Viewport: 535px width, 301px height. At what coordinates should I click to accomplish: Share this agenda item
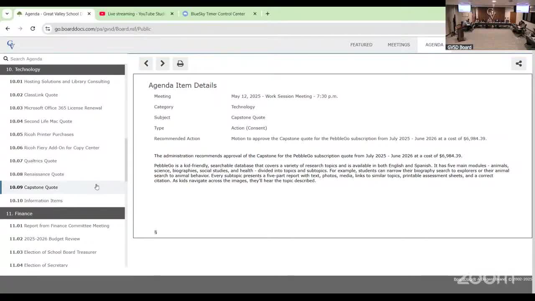(519, 64)
